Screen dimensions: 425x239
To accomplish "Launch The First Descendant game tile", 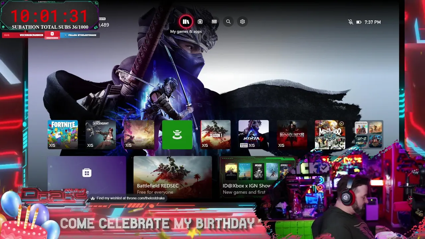I will pyautogui.click(x=101, y=134).
